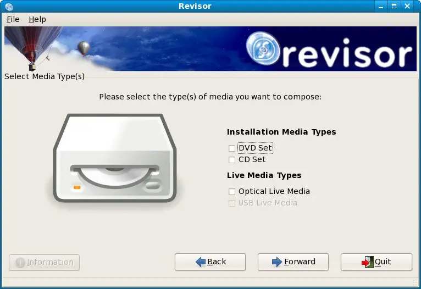Tick the CD Set option

[x=232, y=160]
